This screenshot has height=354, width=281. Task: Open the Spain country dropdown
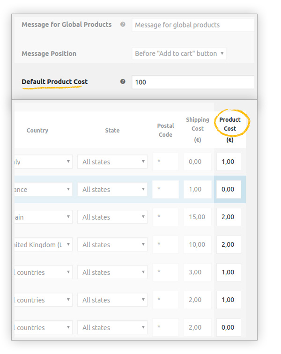(x=43, y=217)
